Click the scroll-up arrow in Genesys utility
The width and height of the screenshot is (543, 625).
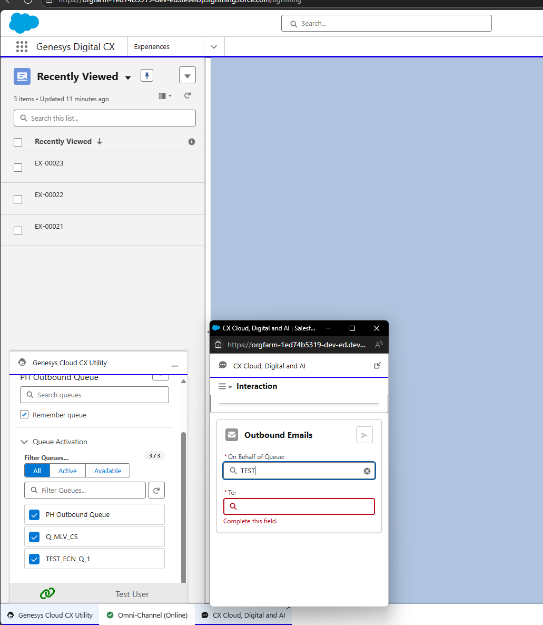184,382
